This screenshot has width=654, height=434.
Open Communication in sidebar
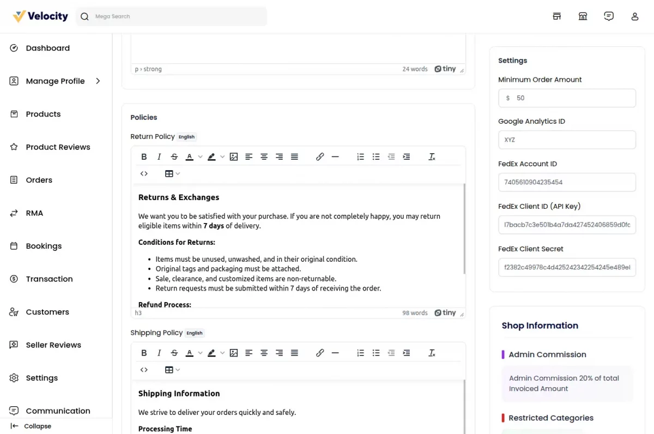(58, 411)
